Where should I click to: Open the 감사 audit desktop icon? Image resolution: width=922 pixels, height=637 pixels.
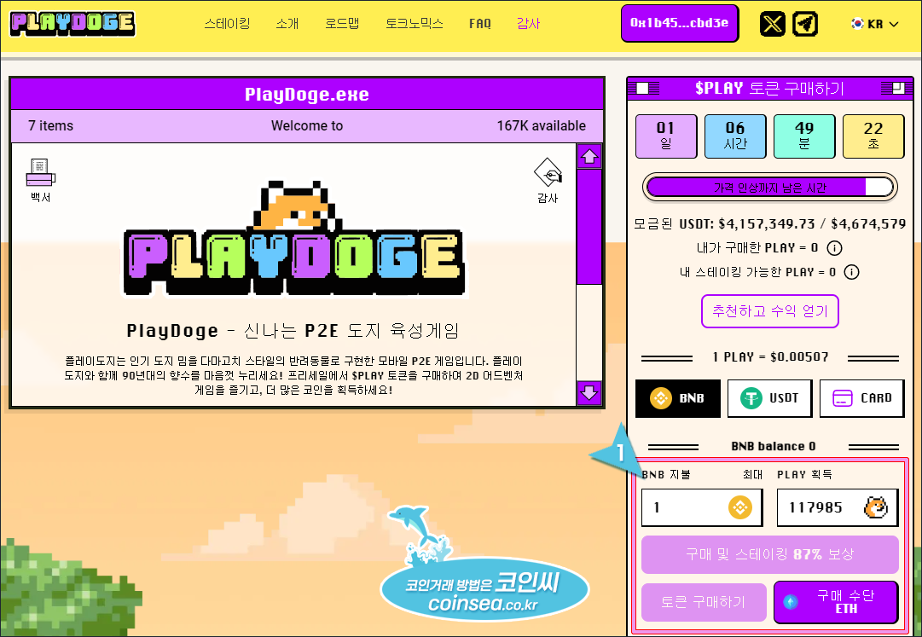click(548, 181)
